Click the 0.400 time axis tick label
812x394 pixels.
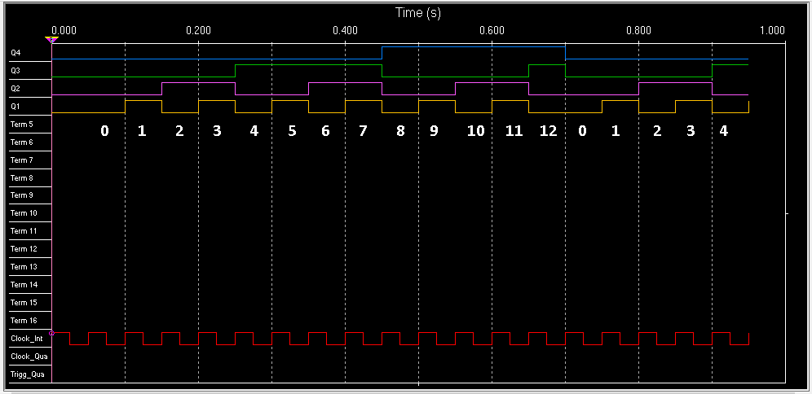pyautogui.click(x=345, y=30)
